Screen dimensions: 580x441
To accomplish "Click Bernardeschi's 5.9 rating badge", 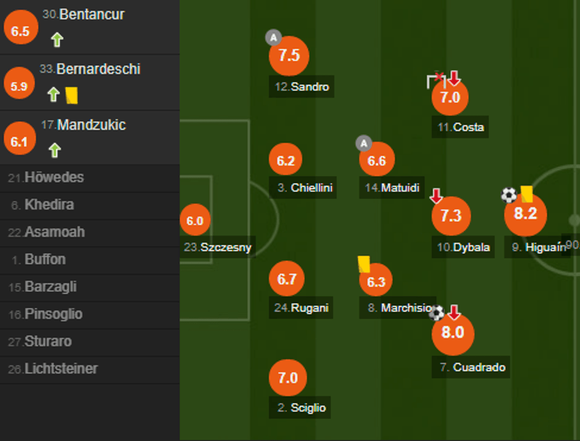I will (19, 85).
